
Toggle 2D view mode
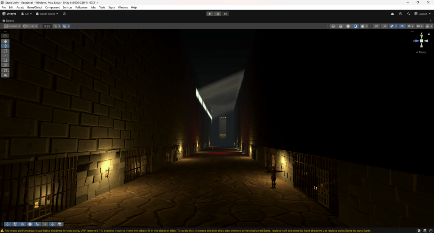(x=376, y=26)
